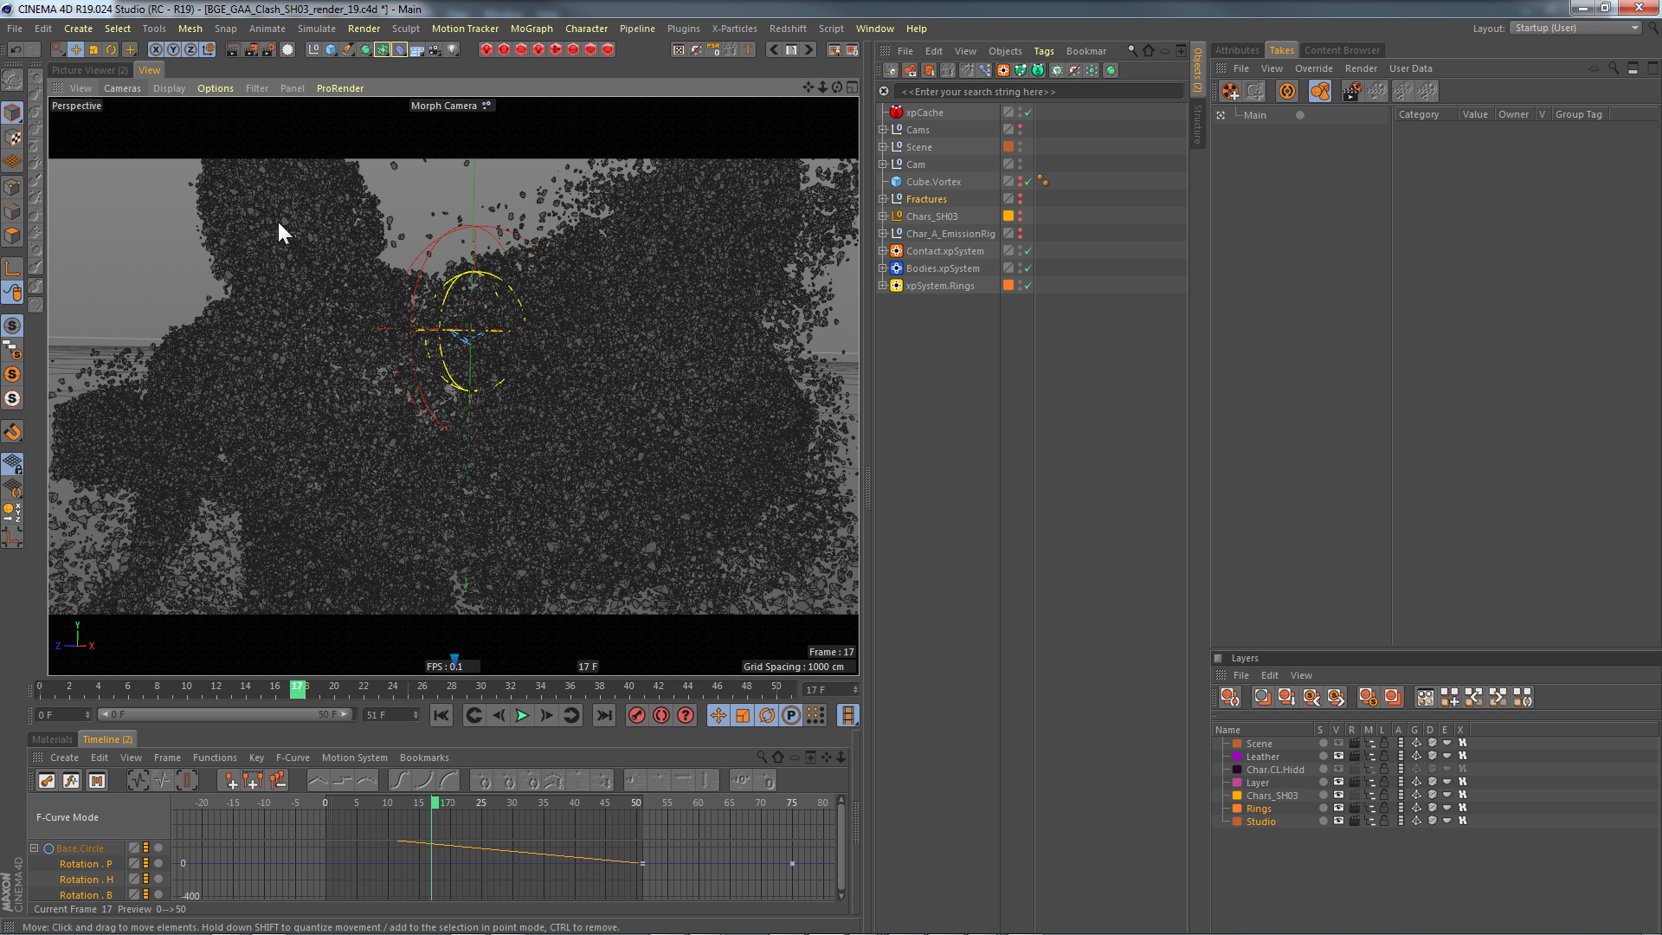Toggle solo for the Scene layer
1662x935 pixels.
point(1323,744)
